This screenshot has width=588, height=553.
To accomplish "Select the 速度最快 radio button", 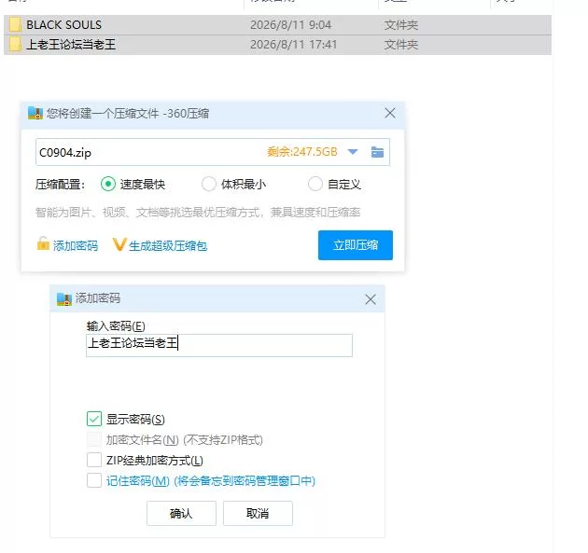I will click(108, 184).
